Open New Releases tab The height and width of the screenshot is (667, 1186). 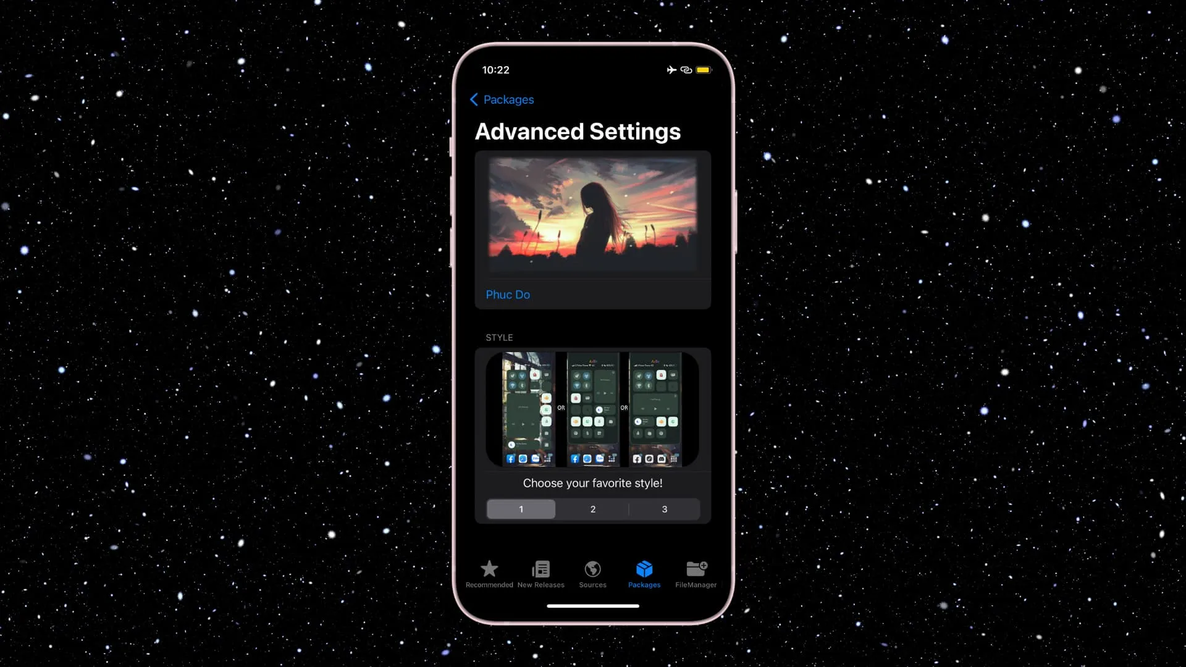click(x=541, y=573)
